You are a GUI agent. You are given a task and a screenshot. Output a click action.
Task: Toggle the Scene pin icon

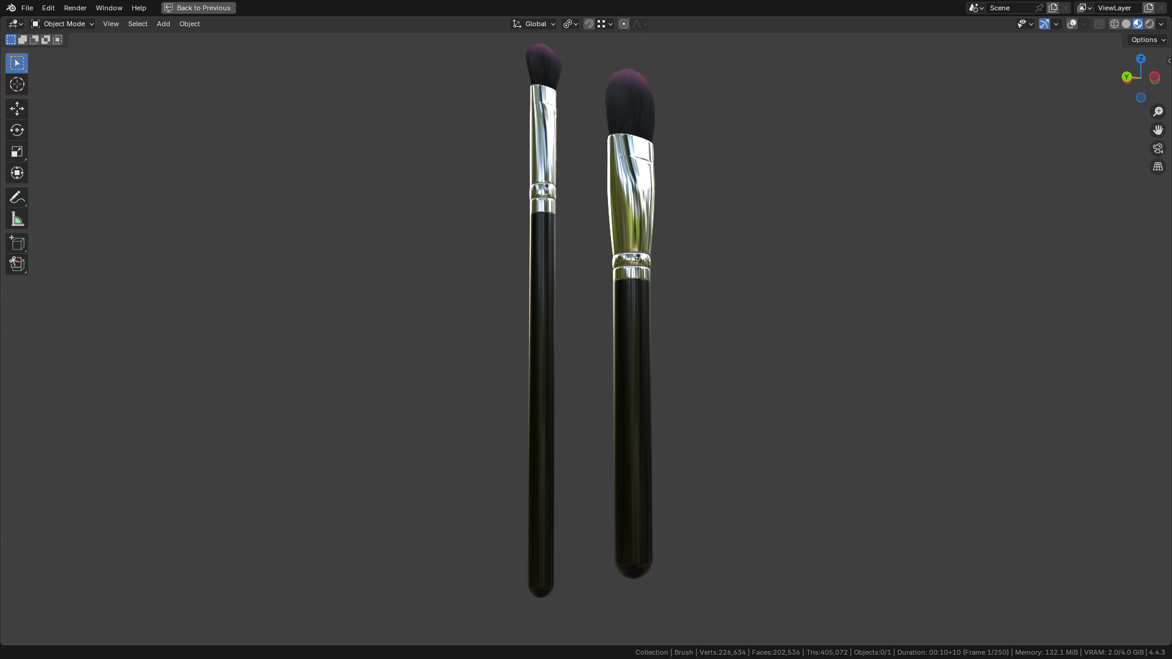point(1040,8)
